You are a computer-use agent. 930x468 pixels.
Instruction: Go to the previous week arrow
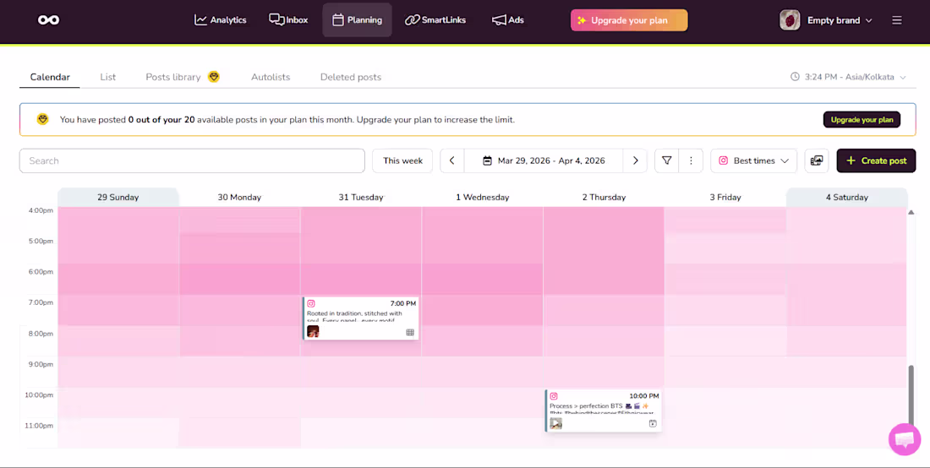(452, 161)
